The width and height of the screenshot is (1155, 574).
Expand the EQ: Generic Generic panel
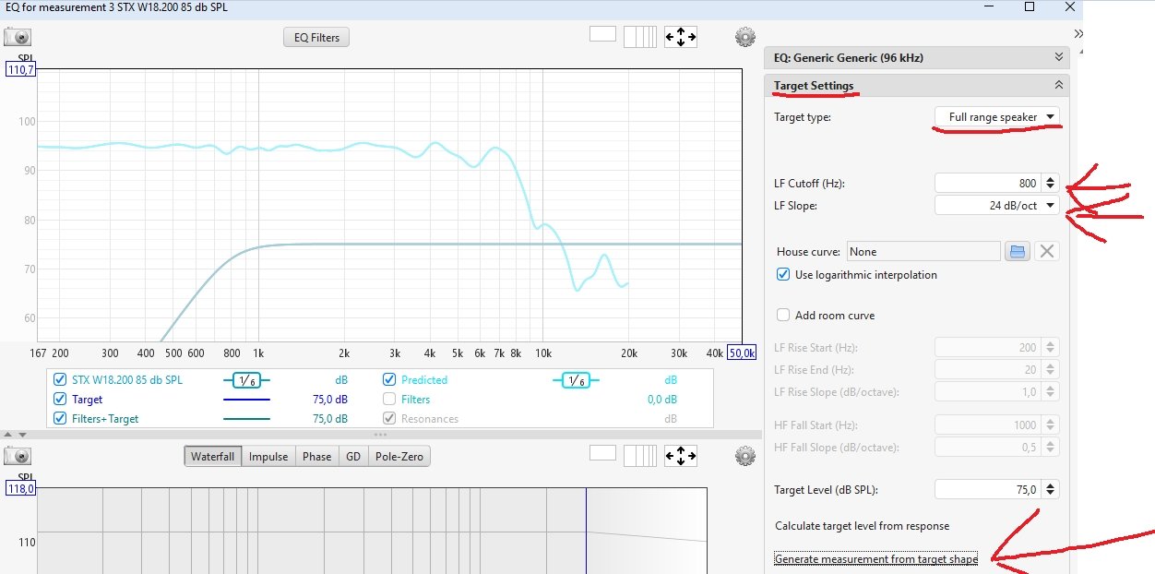point(1058,57)
